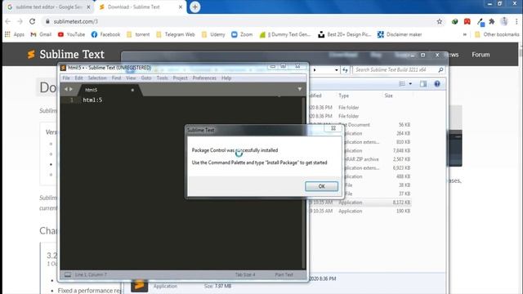Open the Chrome three-dot menu
Screen dimensions: 523x294
coord(516,21)
